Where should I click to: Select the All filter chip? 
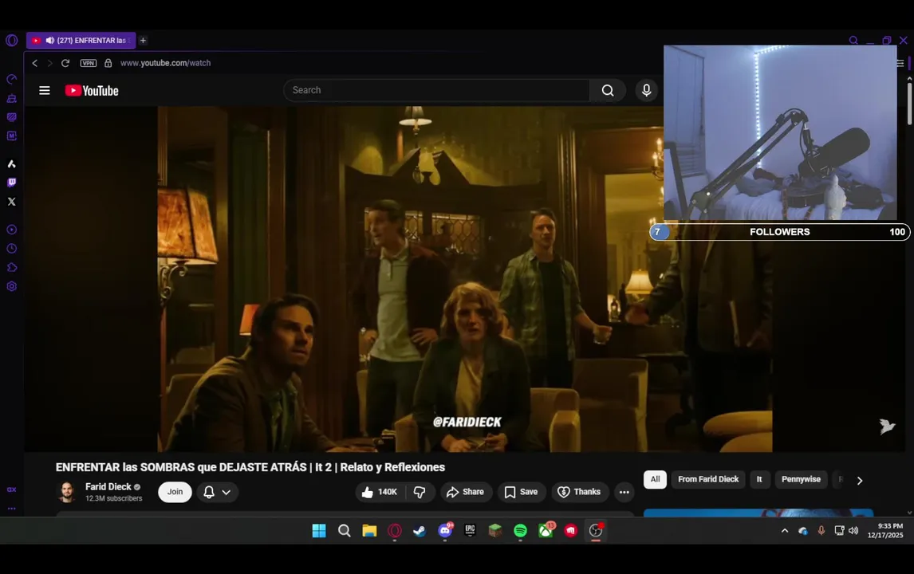655,479
